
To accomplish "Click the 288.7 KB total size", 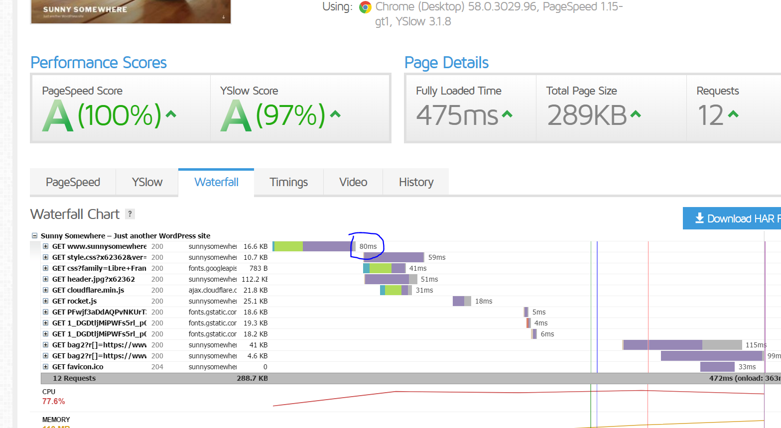I will coord(252,378).
